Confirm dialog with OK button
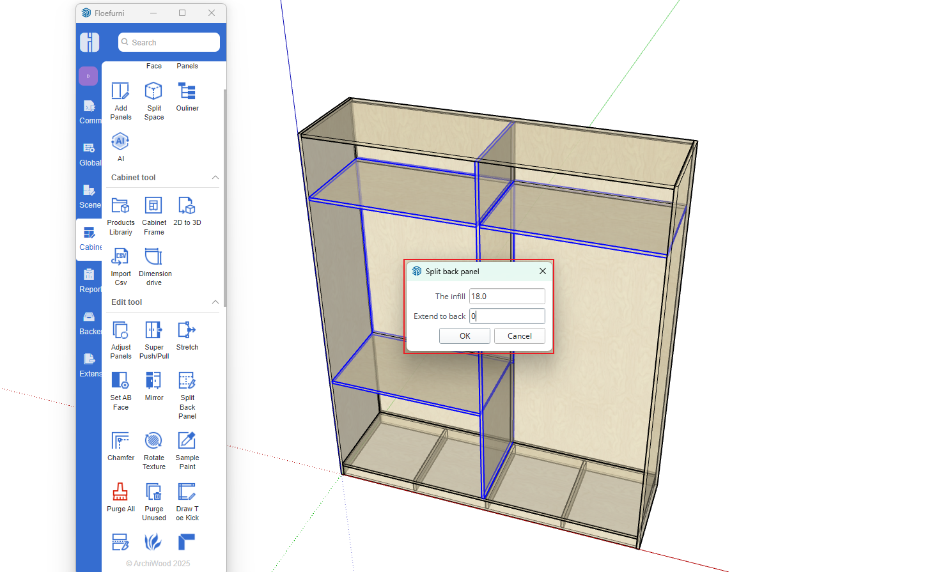Image resolution: width=927 pixels, height=572 pixels. click(x=464, y=336)
